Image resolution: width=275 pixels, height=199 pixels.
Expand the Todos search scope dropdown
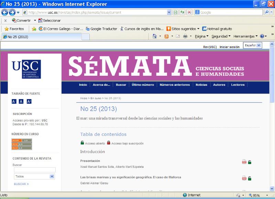[34, 176]
